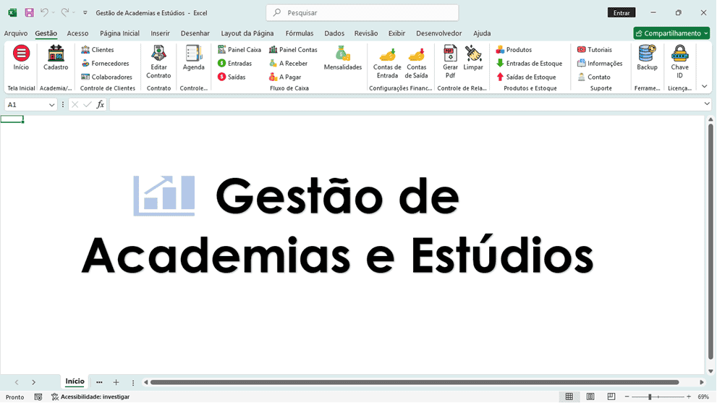Open ribbon display options chevron
This screenshot has height=403, width=717.
(705, 86)
